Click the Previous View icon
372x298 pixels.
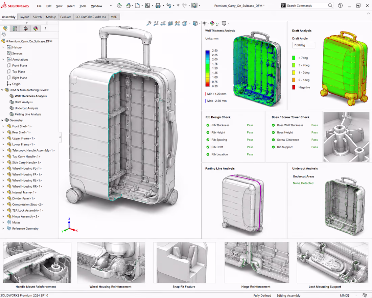coord(163,23)
